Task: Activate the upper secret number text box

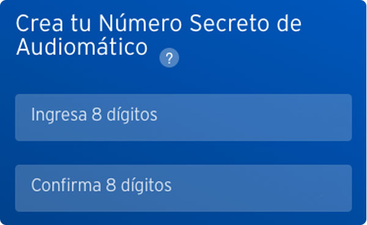Action: pyautogui.click(x=183, y=117)
